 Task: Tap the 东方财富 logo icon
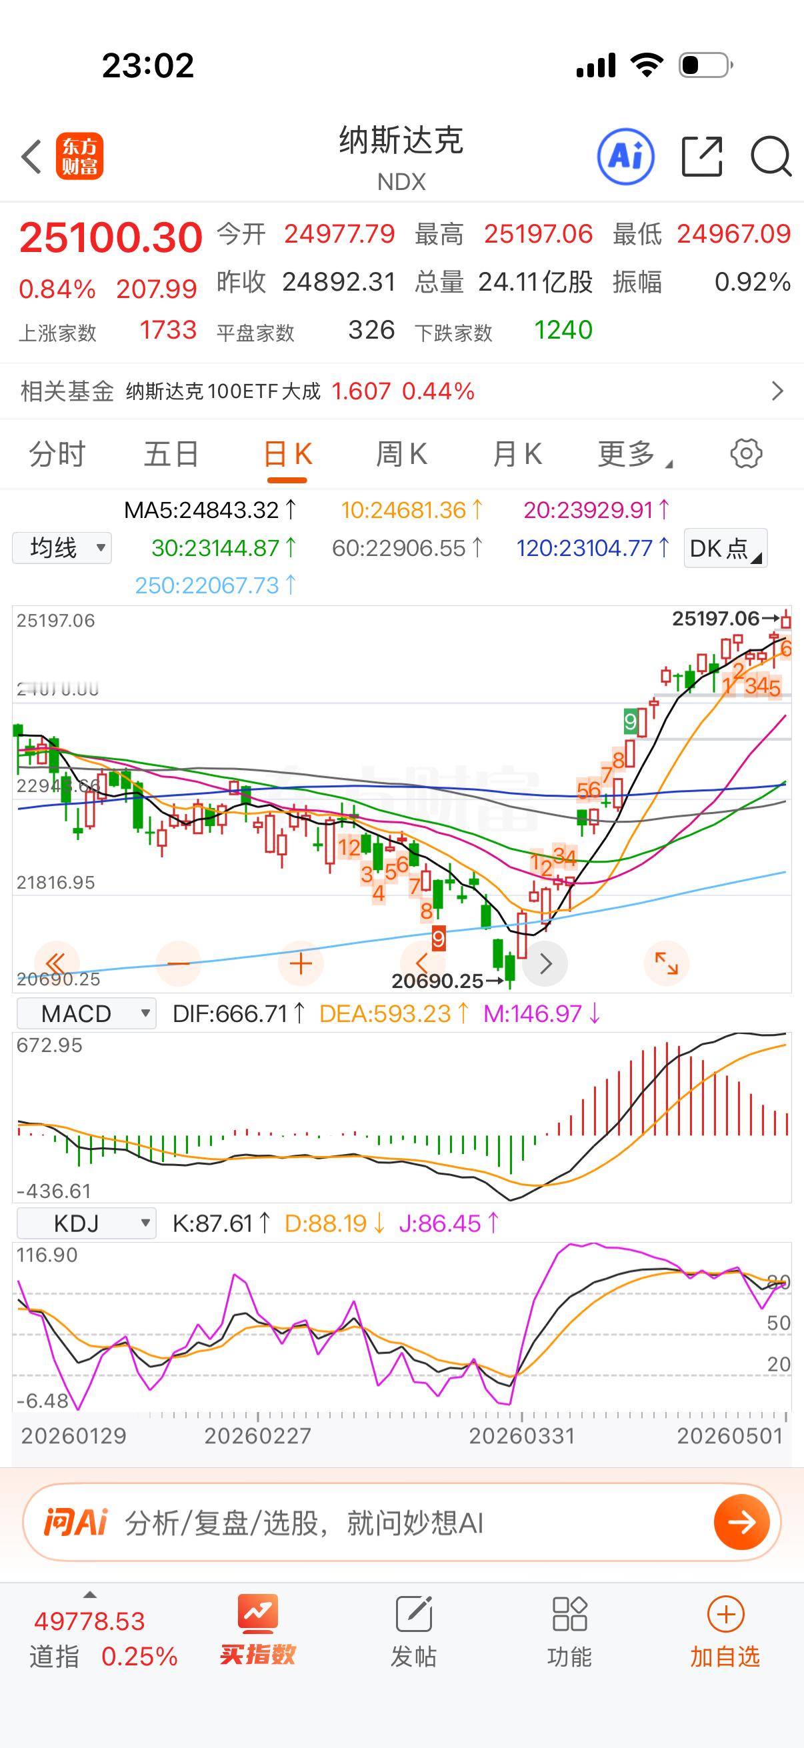pyautogui.click(x=80, y=156)
